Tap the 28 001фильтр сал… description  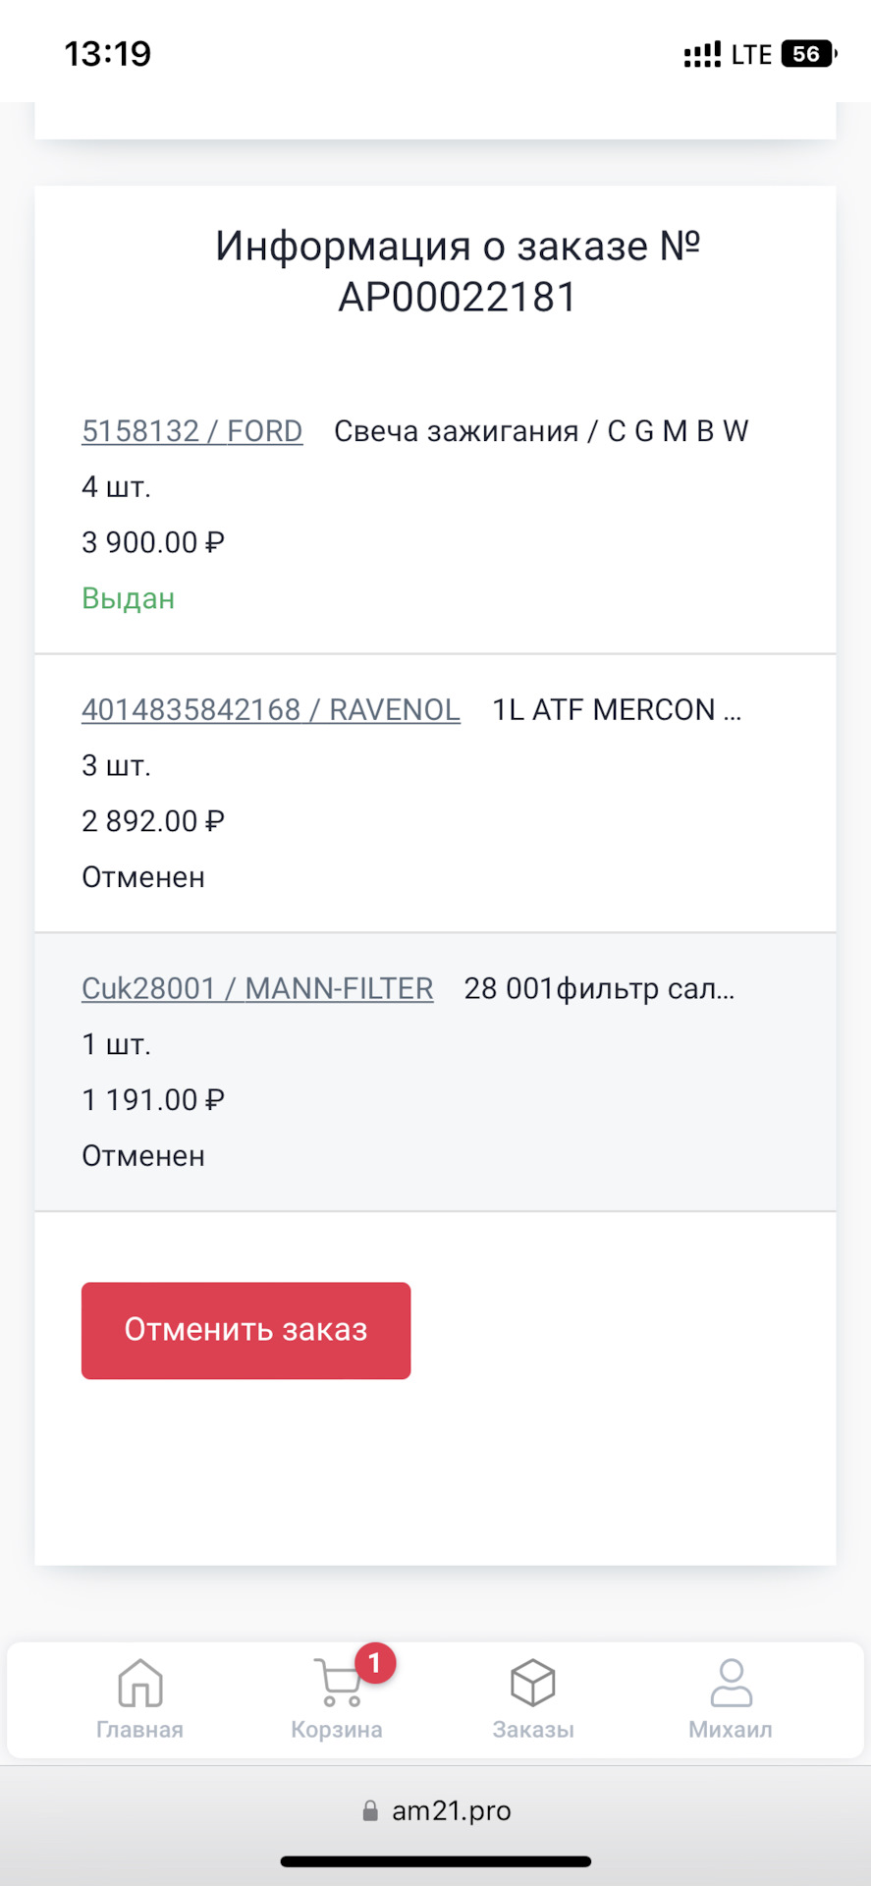point(599,989)
